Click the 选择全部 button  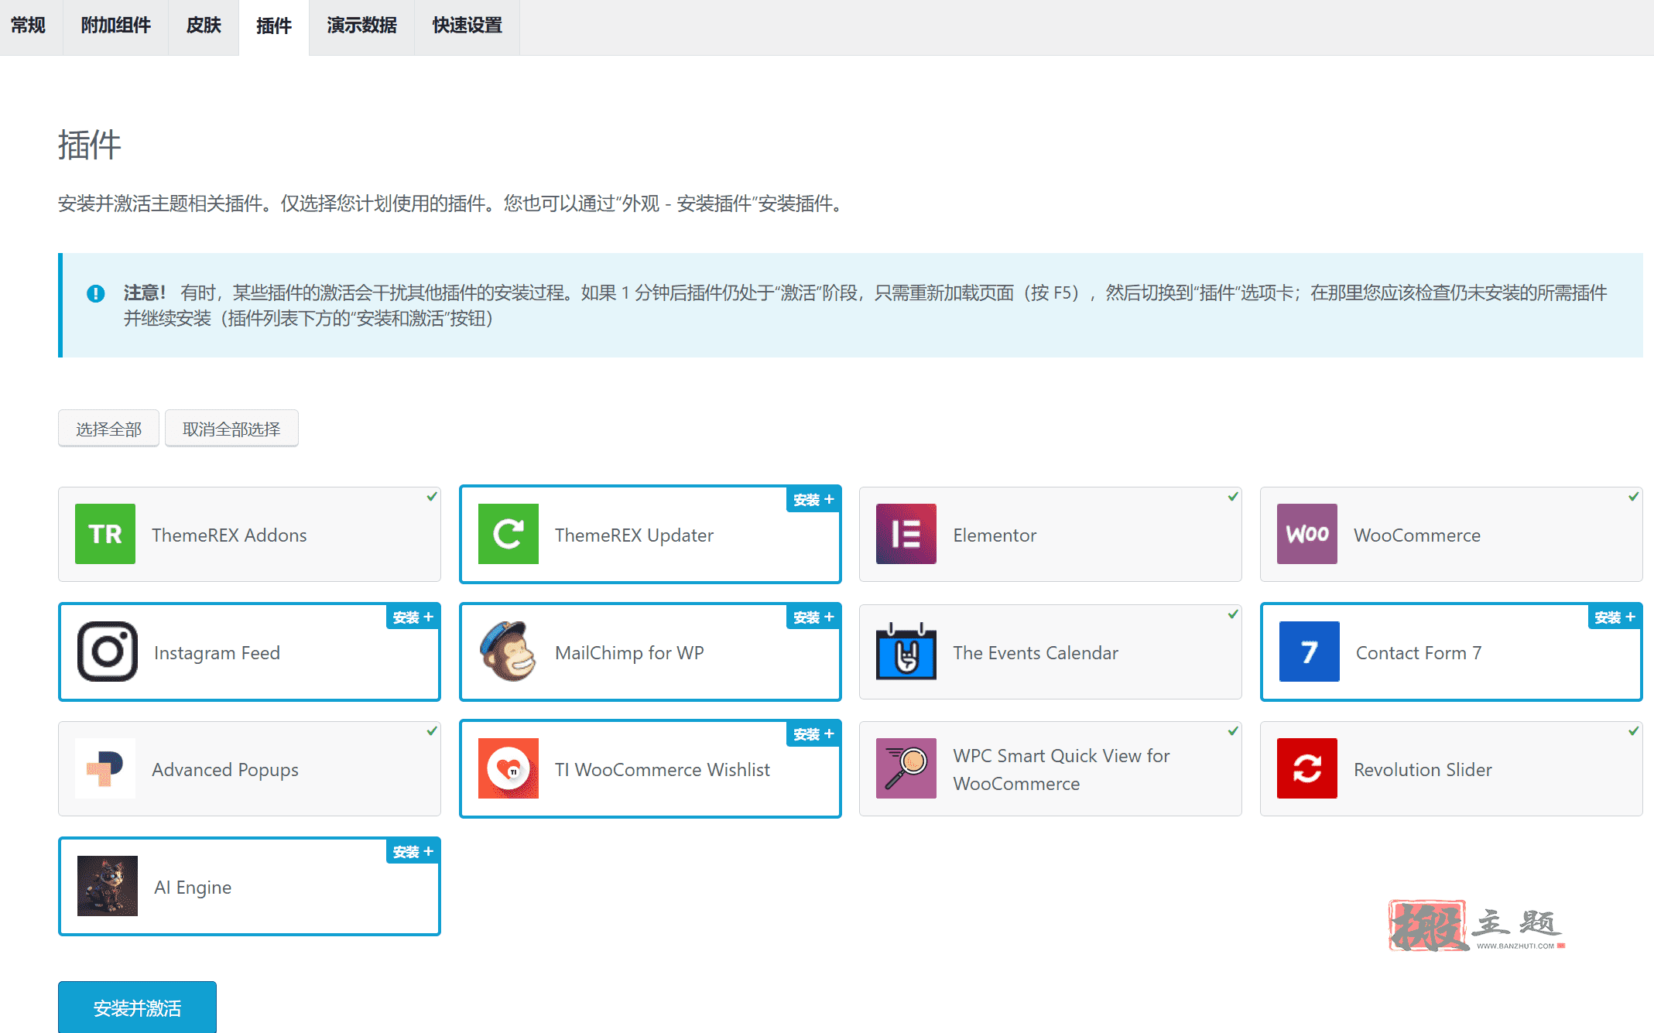(x=108, y=429)
